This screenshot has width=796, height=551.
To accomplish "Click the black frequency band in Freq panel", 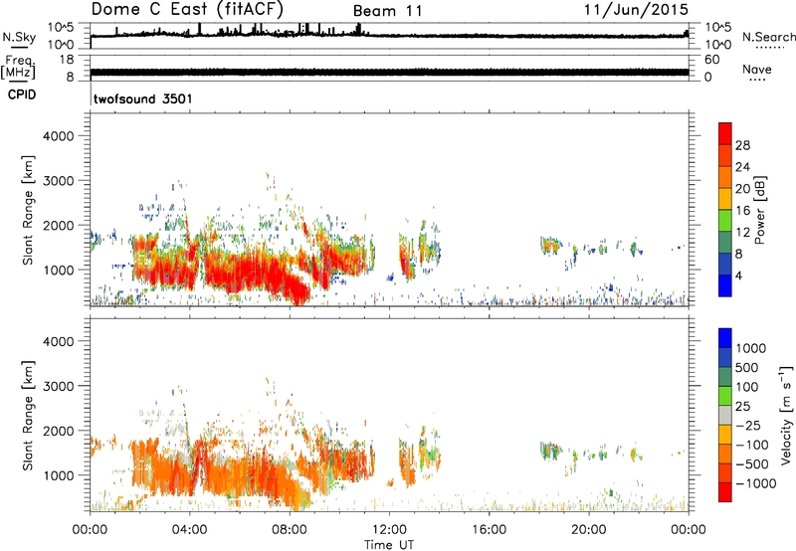I will click(389, 72).
